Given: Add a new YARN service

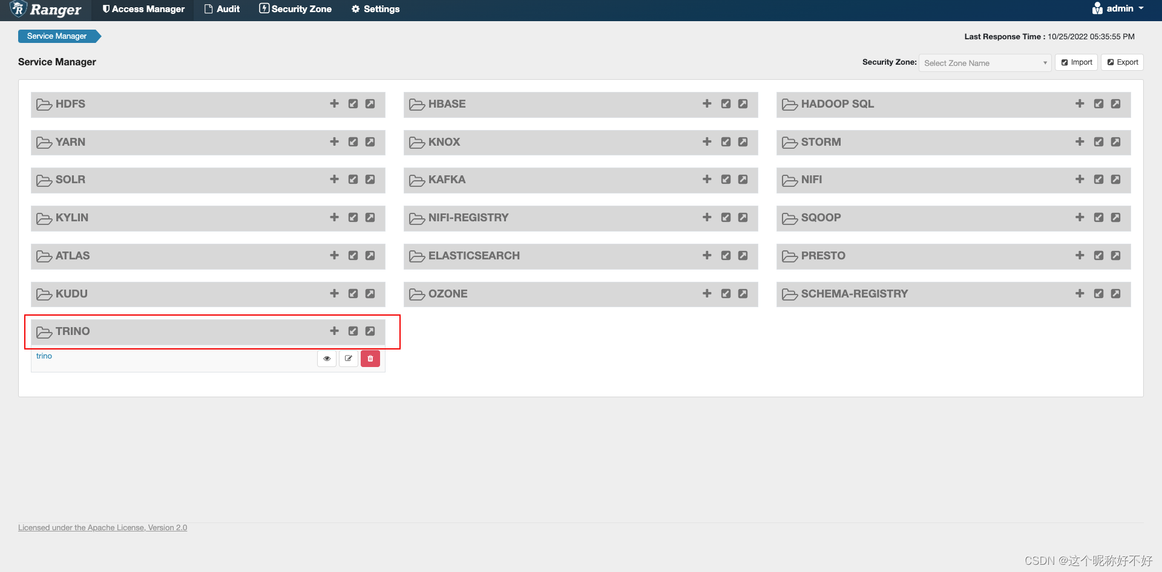Looking at the screenshot, I should tap(334, 141).
